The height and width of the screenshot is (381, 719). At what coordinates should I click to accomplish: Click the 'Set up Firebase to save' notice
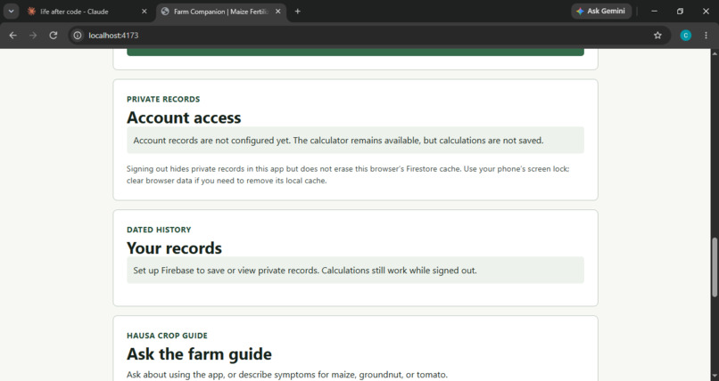(355, 271)
